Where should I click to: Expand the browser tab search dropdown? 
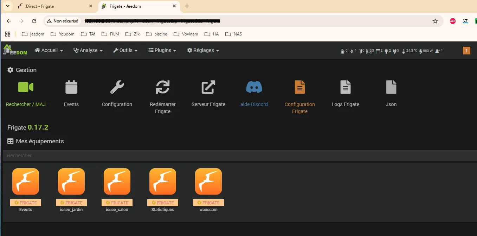[x=7, y=6]
